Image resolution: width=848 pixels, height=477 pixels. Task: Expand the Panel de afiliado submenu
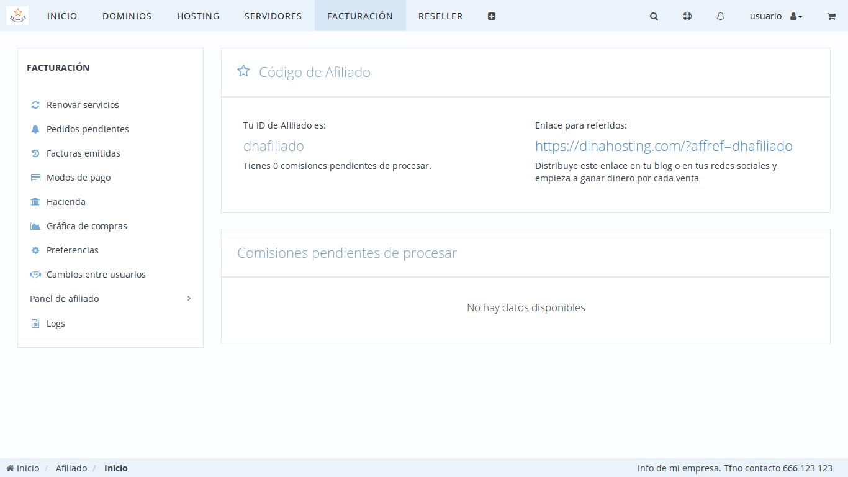coord(111,299)
